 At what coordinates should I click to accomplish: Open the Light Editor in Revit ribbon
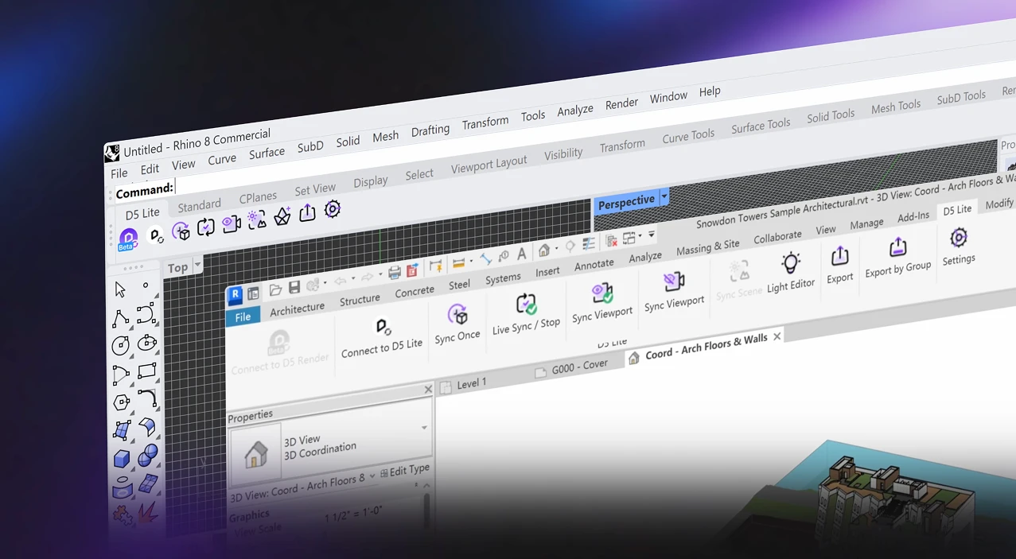pyautogui.click(x=790, y=272)
